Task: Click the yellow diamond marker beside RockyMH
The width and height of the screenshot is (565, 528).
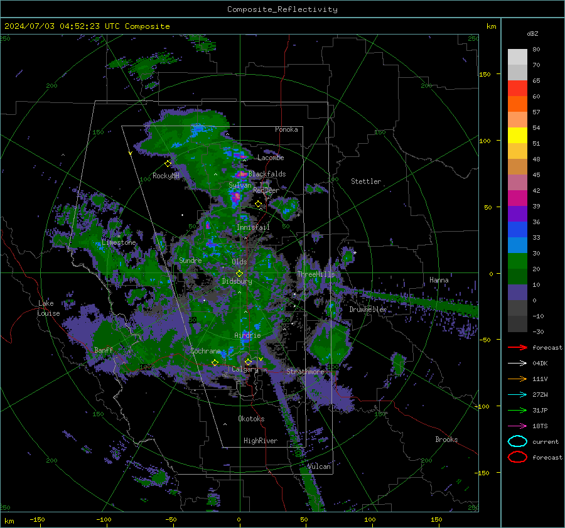Action: [168, 164]
